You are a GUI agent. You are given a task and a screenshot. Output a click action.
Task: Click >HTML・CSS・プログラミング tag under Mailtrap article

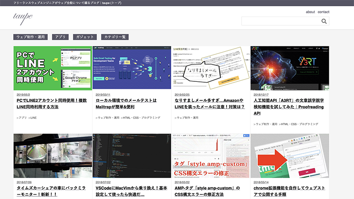click(x=140, y=118)
